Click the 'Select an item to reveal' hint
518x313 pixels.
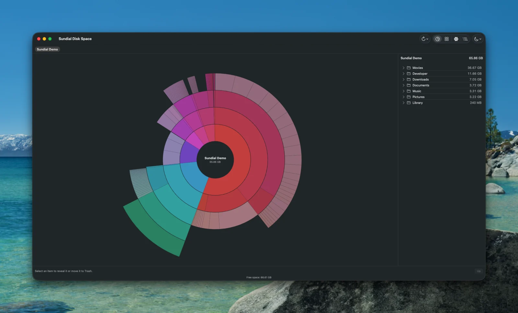coord(63,271)
